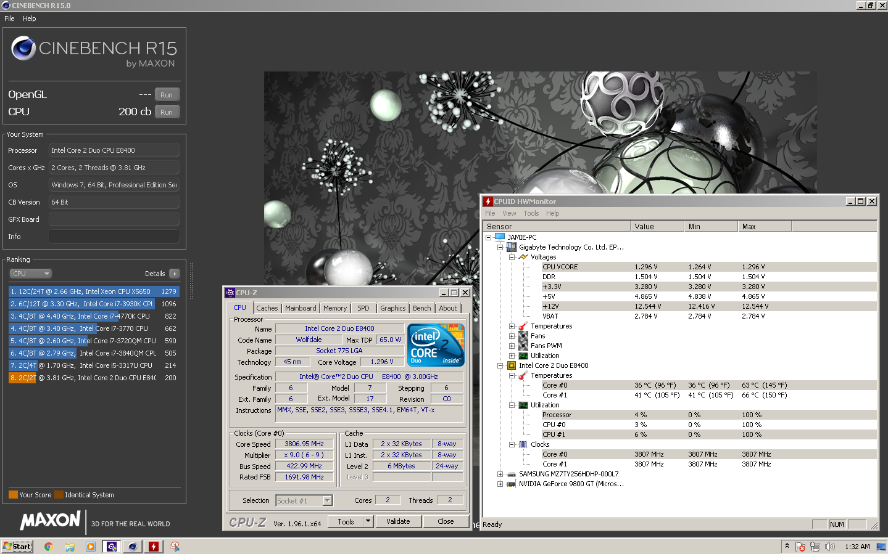Click the Action Center flag tray icon
This screenshot has width=888, height=554.
800,547
